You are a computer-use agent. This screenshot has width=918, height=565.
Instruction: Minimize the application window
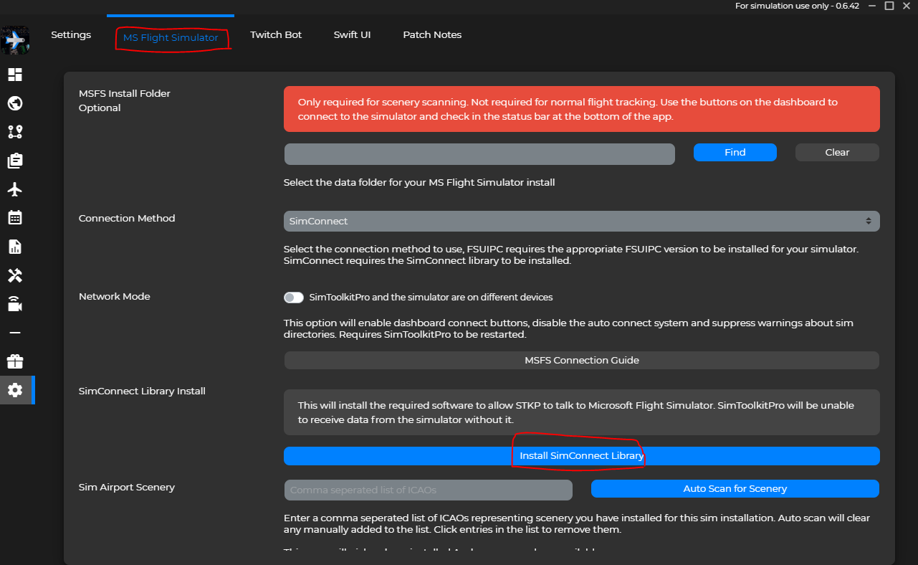871,6
